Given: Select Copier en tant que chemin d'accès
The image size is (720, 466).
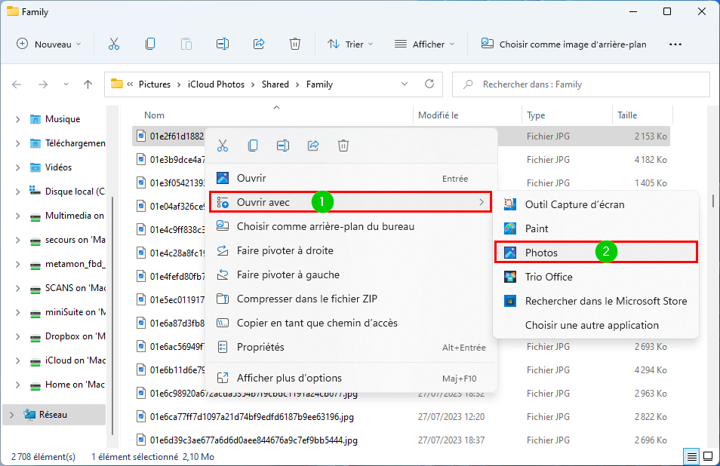Looking at the screenshot, I should coord(351,323).
